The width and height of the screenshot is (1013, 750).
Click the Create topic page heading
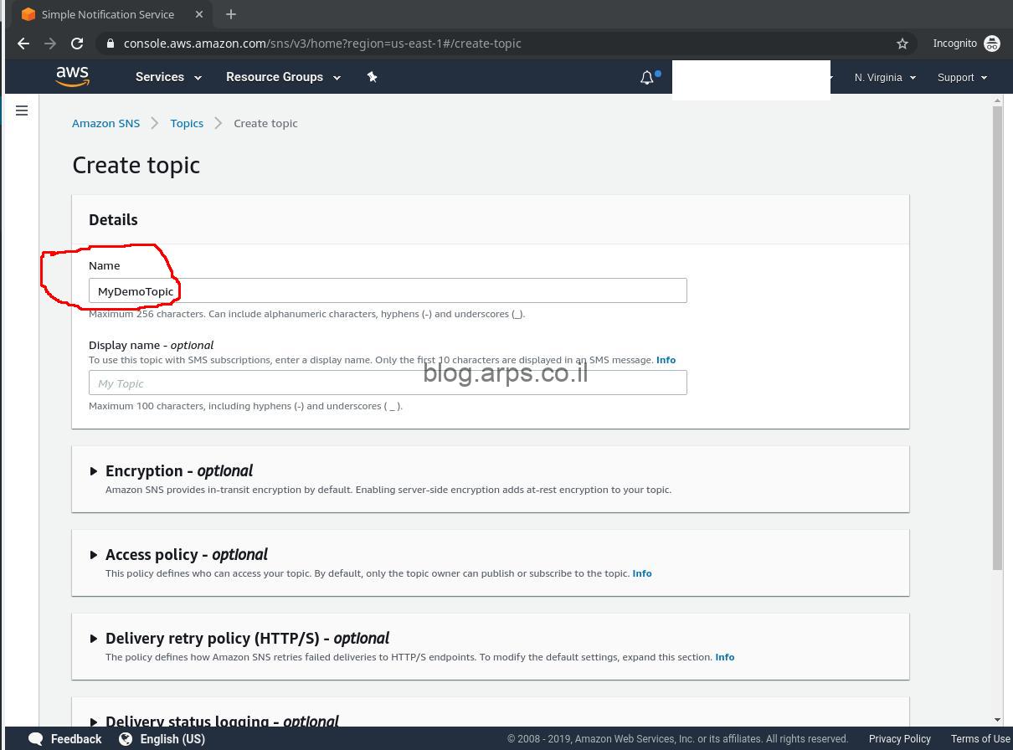(x=136, y=165)
